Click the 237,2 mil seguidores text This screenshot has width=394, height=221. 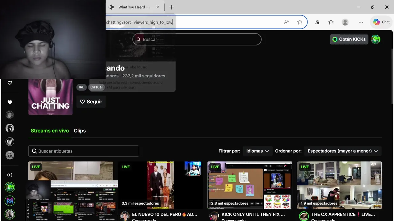pos(144,76)
